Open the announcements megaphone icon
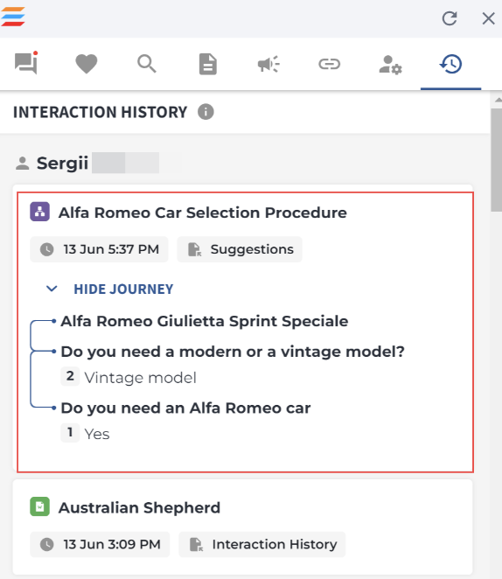Screen dimensions: 502x579 click(x=268, y=64)
